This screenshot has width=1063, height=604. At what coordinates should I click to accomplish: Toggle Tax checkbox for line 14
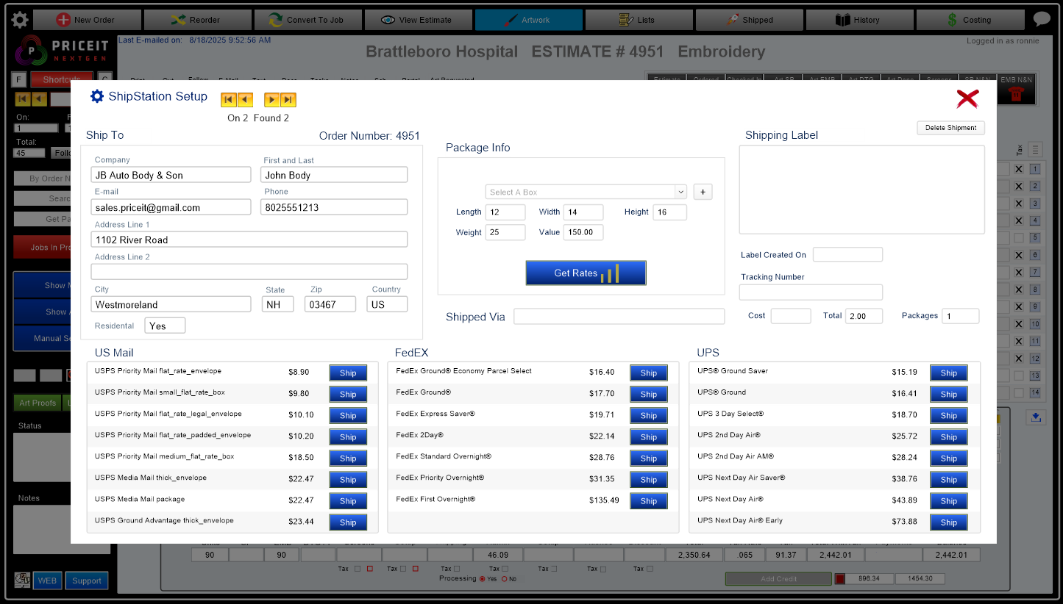[1019, 393]
